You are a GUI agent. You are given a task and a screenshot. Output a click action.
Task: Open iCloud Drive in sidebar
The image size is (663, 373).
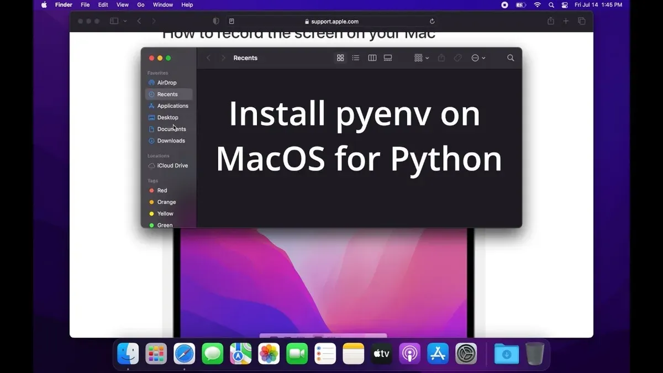(x=169, y=166)
